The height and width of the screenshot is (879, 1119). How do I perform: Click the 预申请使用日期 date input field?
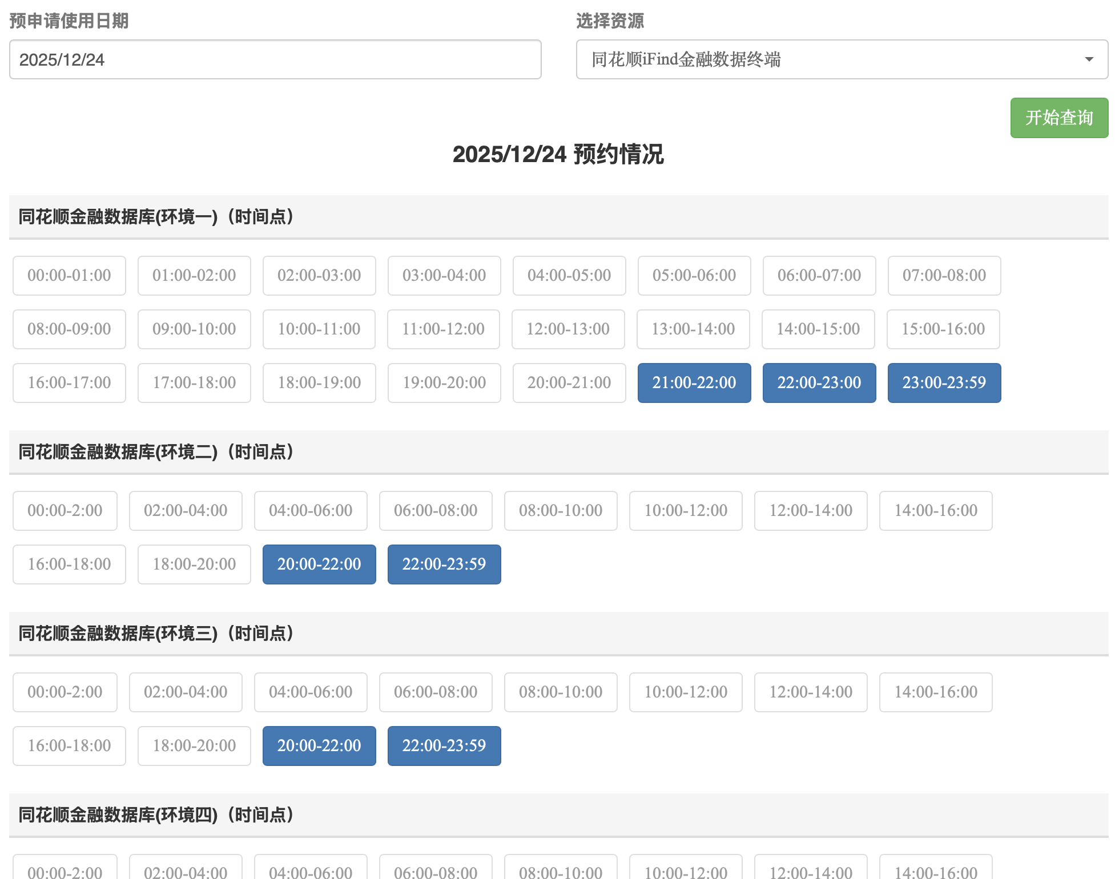pos(275,59)
